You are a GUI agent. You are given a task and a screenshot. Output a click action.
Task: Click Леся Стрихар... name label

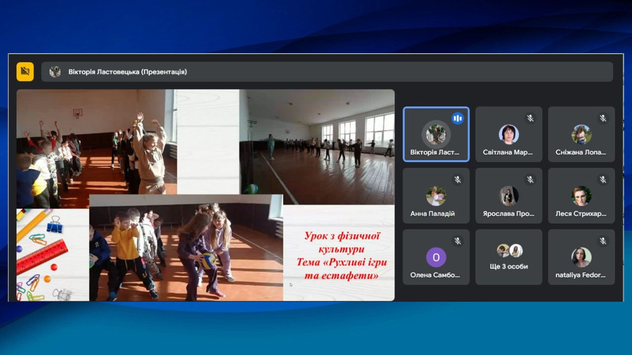click(x=582, y=214)
